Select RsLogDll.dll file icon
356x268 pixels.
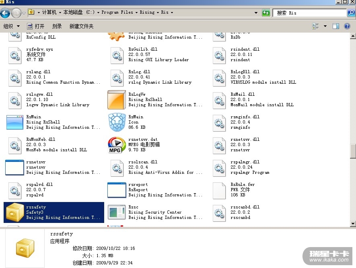click(x=219, y=78)
